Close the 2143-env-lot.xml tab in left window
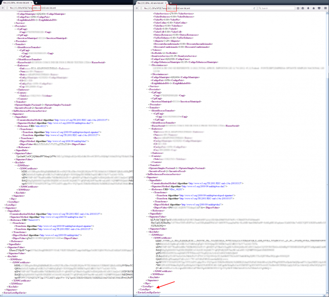The width and height of the screenshot is (329, 297). 32,3
